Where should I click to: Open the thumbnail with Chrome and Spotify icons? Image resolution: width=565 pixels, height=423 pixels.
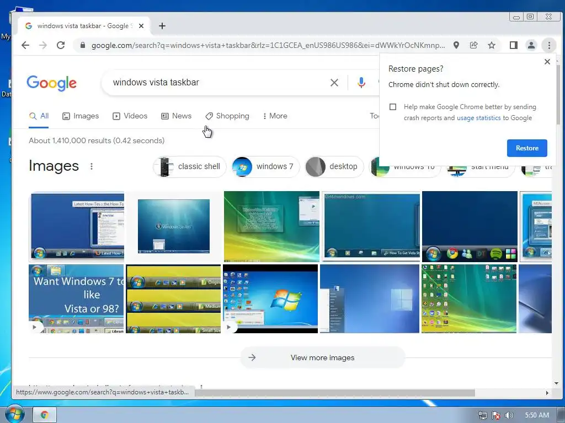pyautogui.click(x=470, y=226)
